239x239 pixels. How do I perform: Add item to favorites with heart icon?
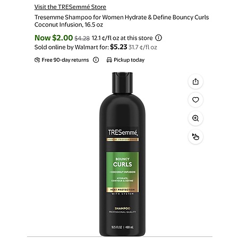pyautogui.click(x=195, y=100)
